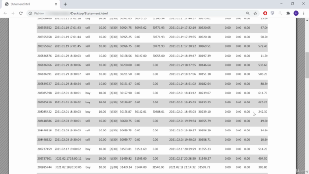
Task: Select ticket number 208448622
Action: pos(44,140)
